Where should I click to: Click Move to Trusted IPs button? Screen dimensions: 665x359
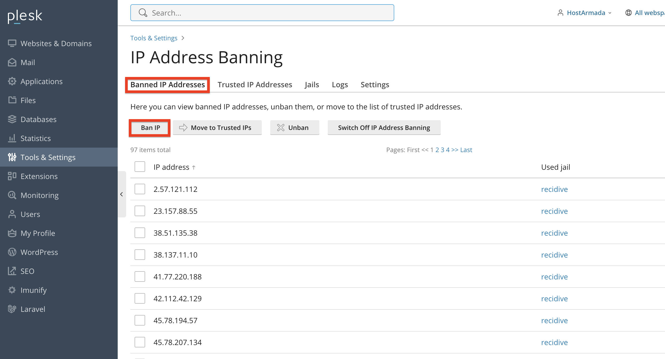click(x=217, y=128)
